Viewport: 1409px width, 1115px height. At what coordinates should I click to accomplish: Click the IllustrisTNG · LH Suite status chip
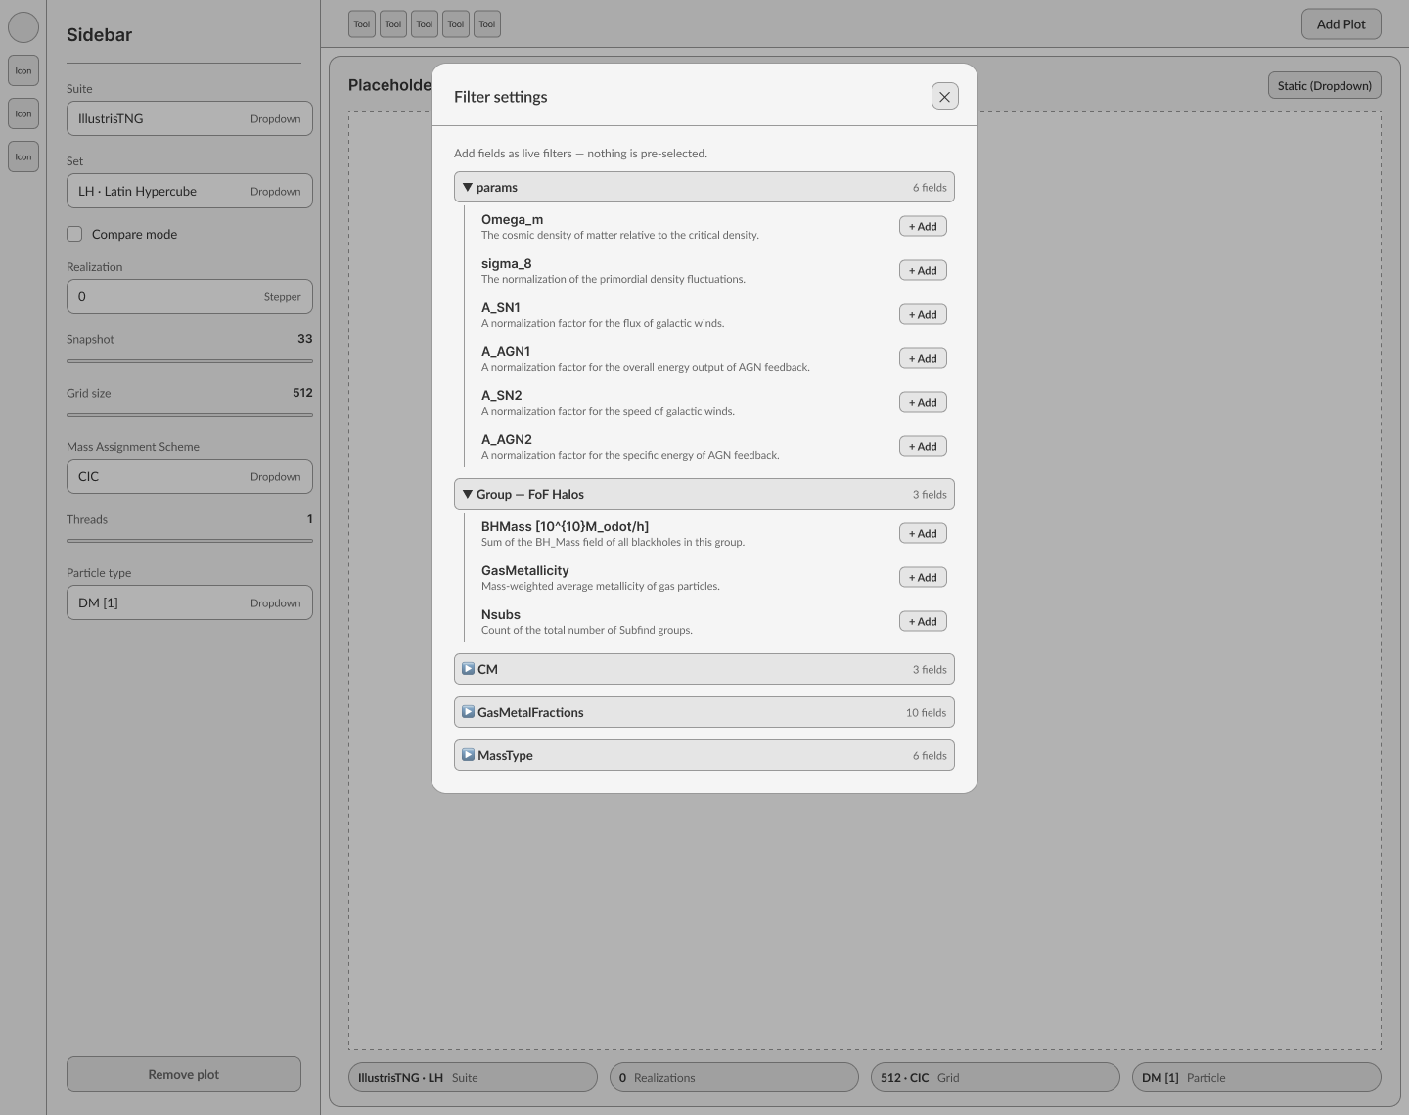point(473,1077)
